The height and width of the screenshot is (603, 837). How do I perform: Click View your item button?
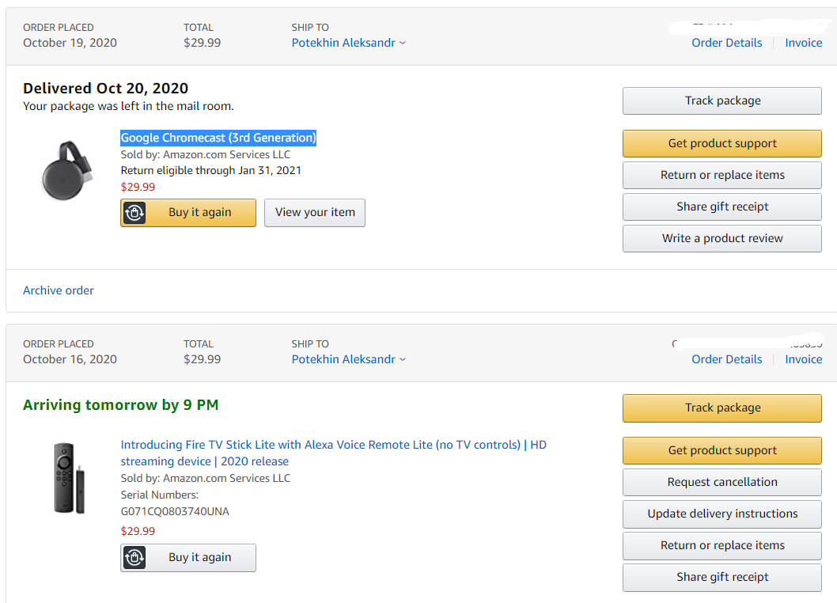(x=315, y=213)
